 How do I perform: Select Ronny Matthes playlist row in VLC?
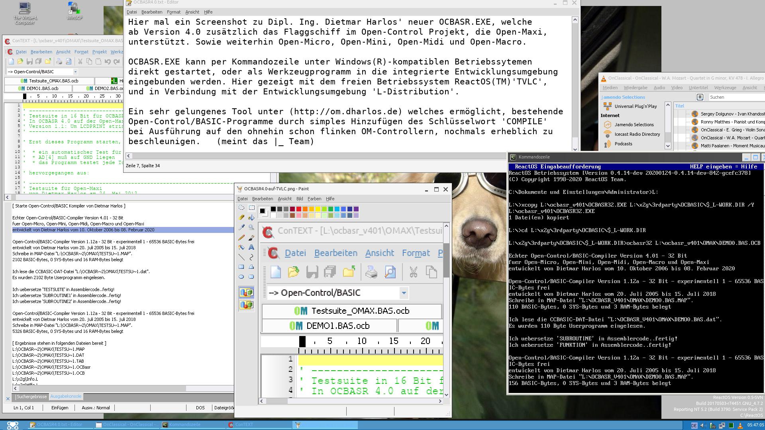[727, 122]
